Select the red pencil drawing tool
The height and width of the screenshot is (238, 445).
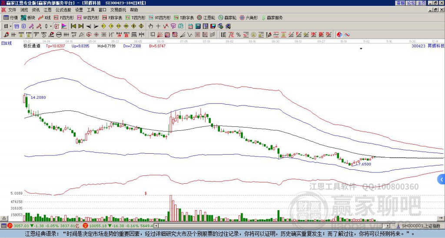(x=6, y=35)
